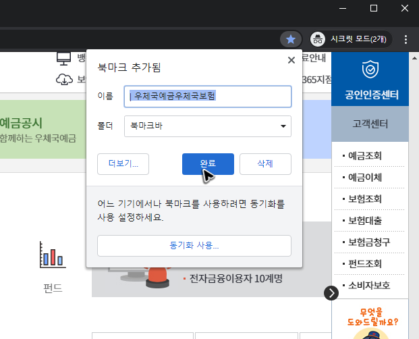Image resolution: width=419 pixels, height=339 pixels.
Task: Click the round right-arrow next button
Action: click(x=331, y=293)
